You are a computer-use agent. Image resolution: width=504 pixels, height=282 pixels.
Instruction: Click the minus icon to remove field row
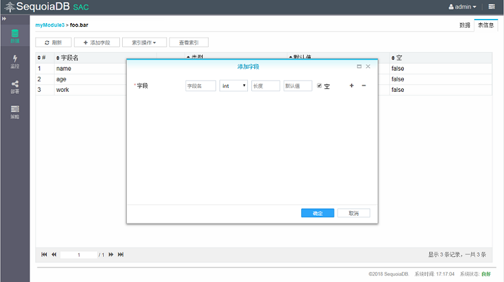[x=363, y=86]
